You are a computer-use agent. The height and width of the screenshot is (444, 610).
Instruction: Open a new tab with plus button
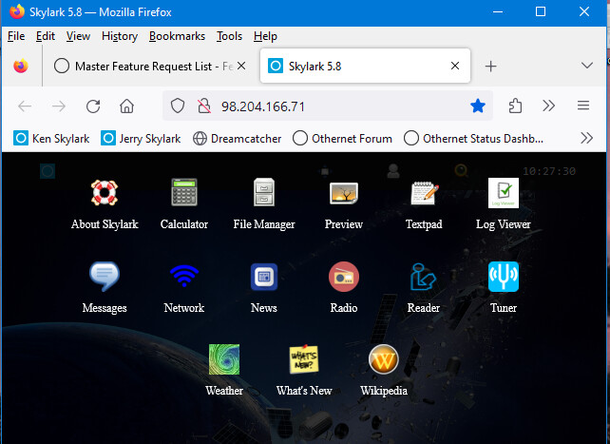coord(490,67)
